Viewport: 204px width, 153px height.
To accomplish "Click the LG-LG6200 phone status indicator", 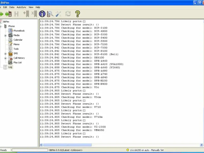I will coord(145,150).
